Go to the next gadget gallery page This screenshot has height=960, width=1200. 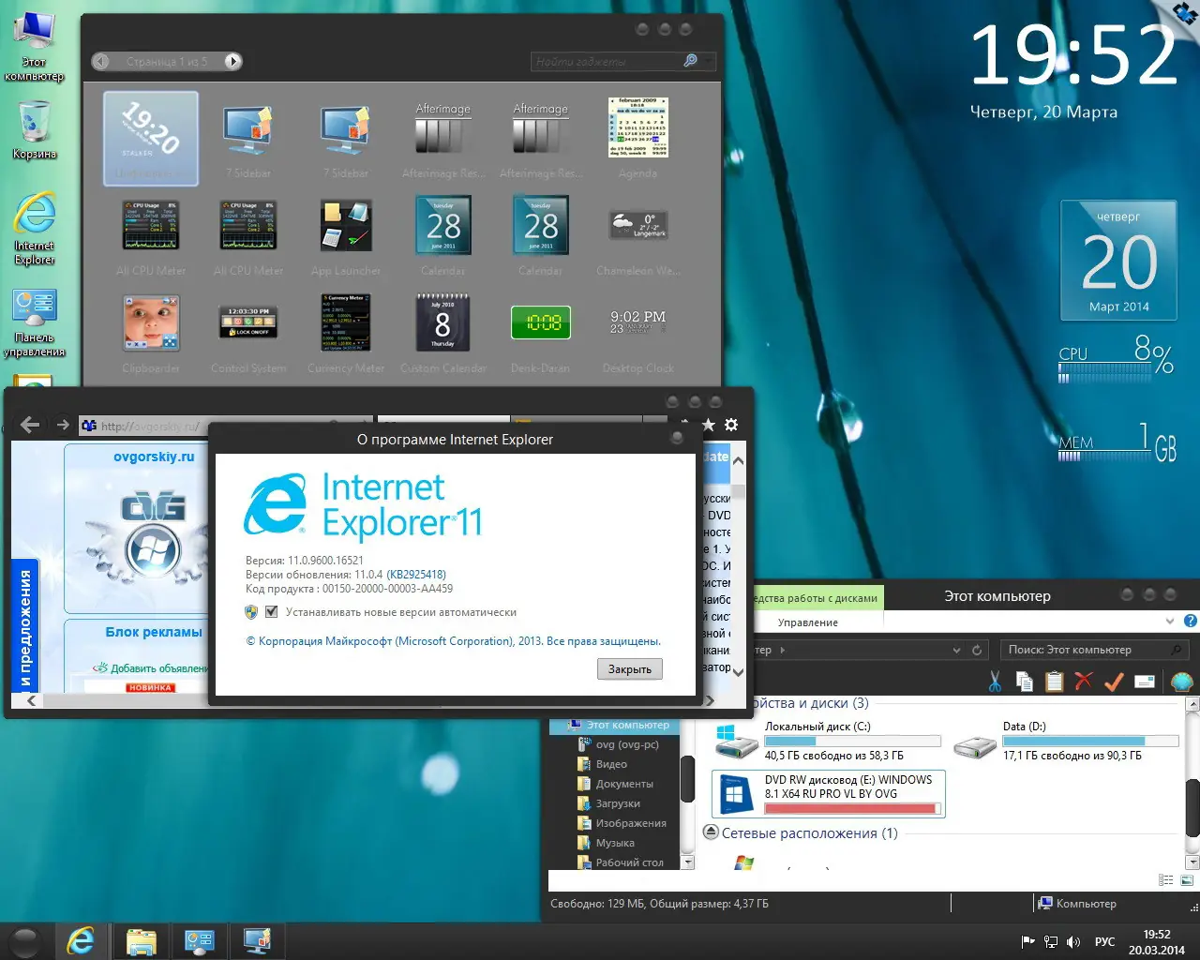point(232,61)
